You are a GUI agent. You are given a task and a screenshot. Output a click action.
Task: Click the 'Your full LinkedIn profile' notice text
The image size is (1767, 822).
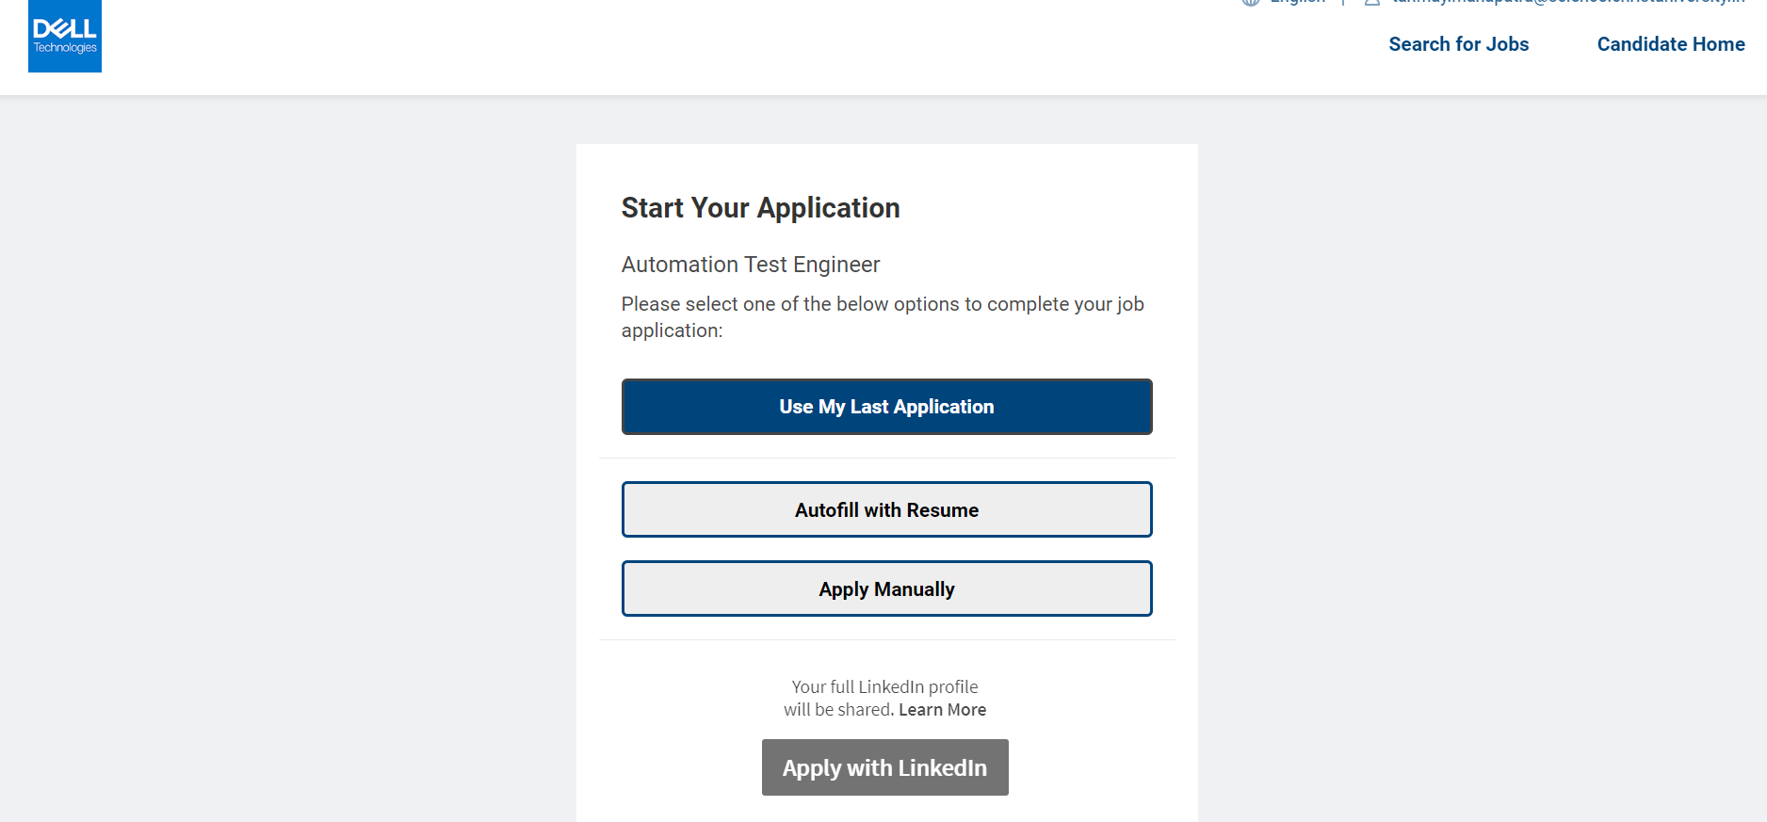[x=884, y=687]
